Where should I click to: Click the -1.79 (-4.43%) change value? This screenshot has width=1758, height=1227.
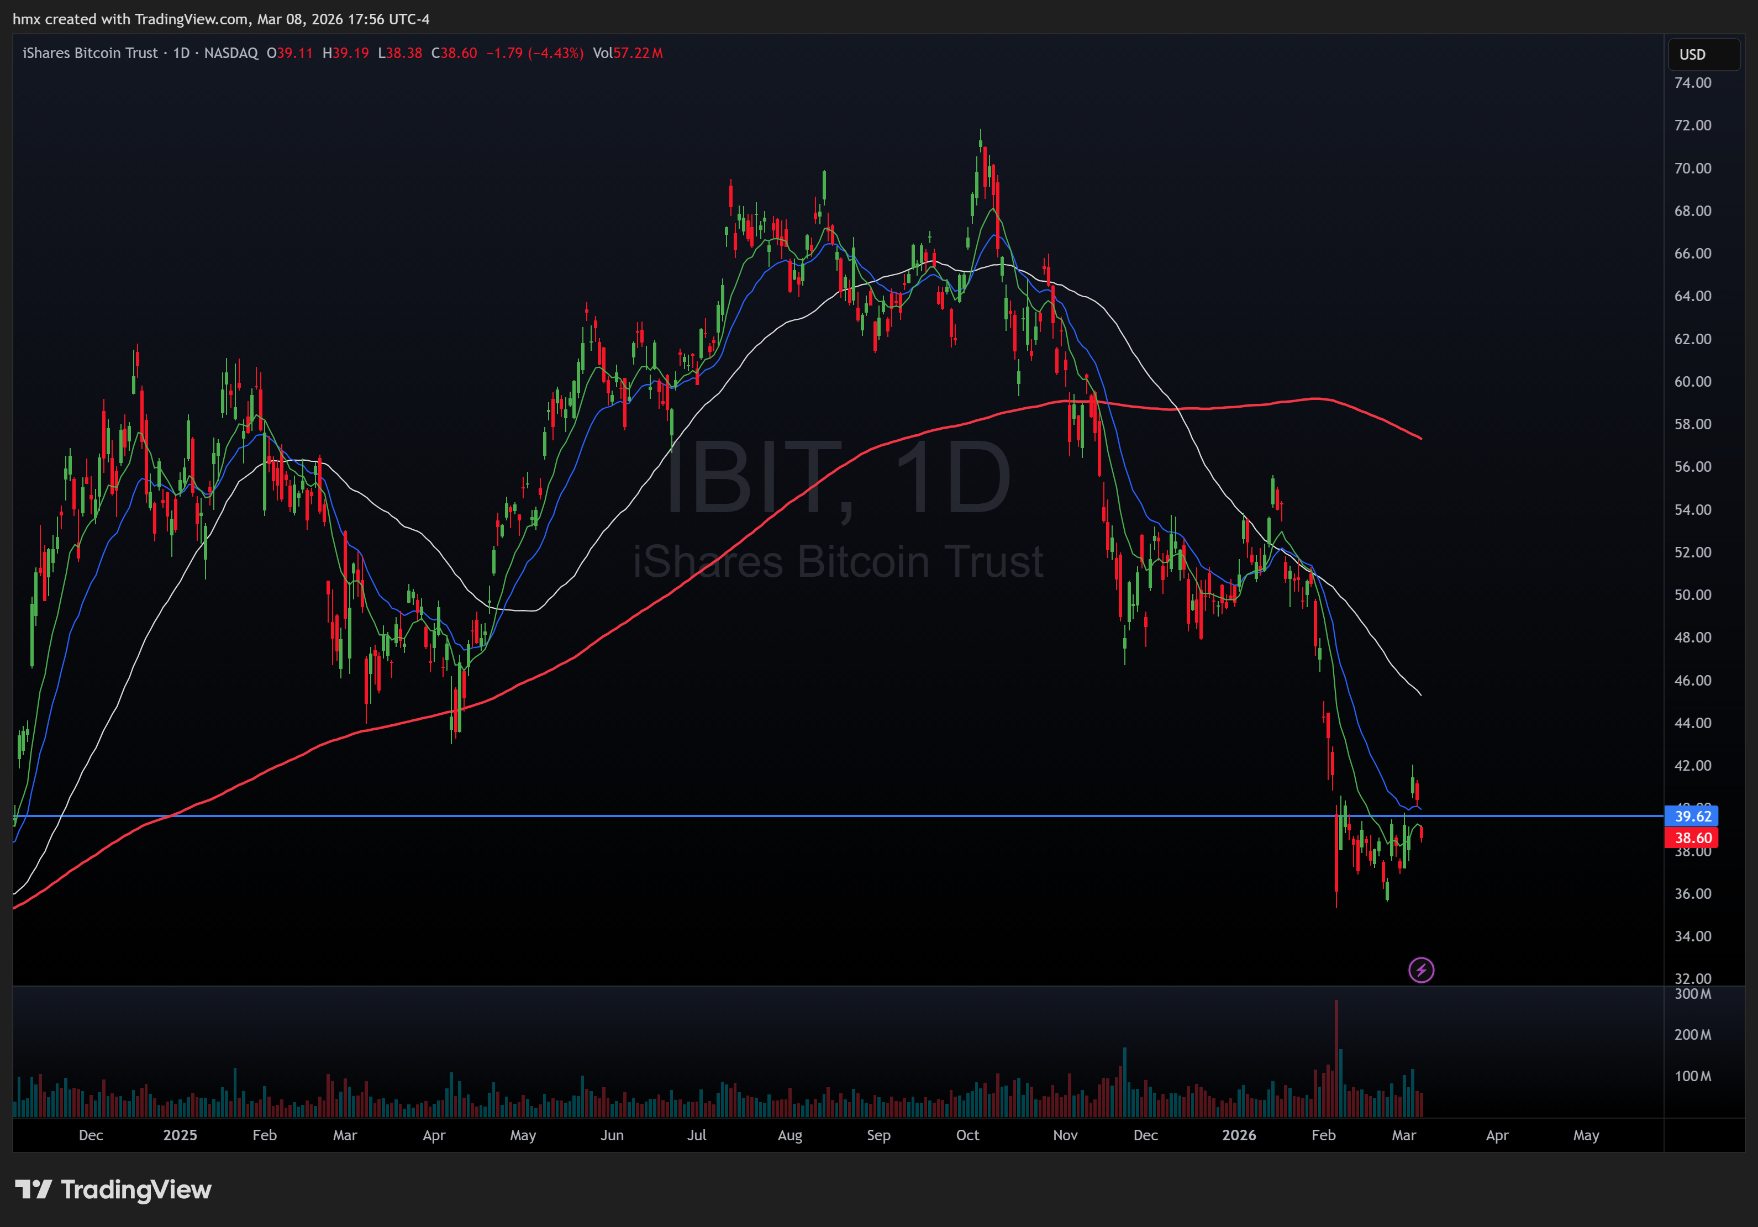click(534, 53)
